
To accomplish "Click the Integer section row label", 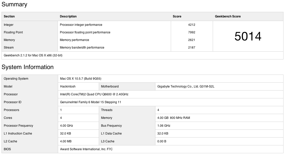I will click(9, 25).
